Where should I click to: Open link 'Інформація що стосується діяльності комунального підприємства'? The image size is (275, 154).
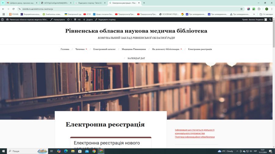(x=195, y=132)
